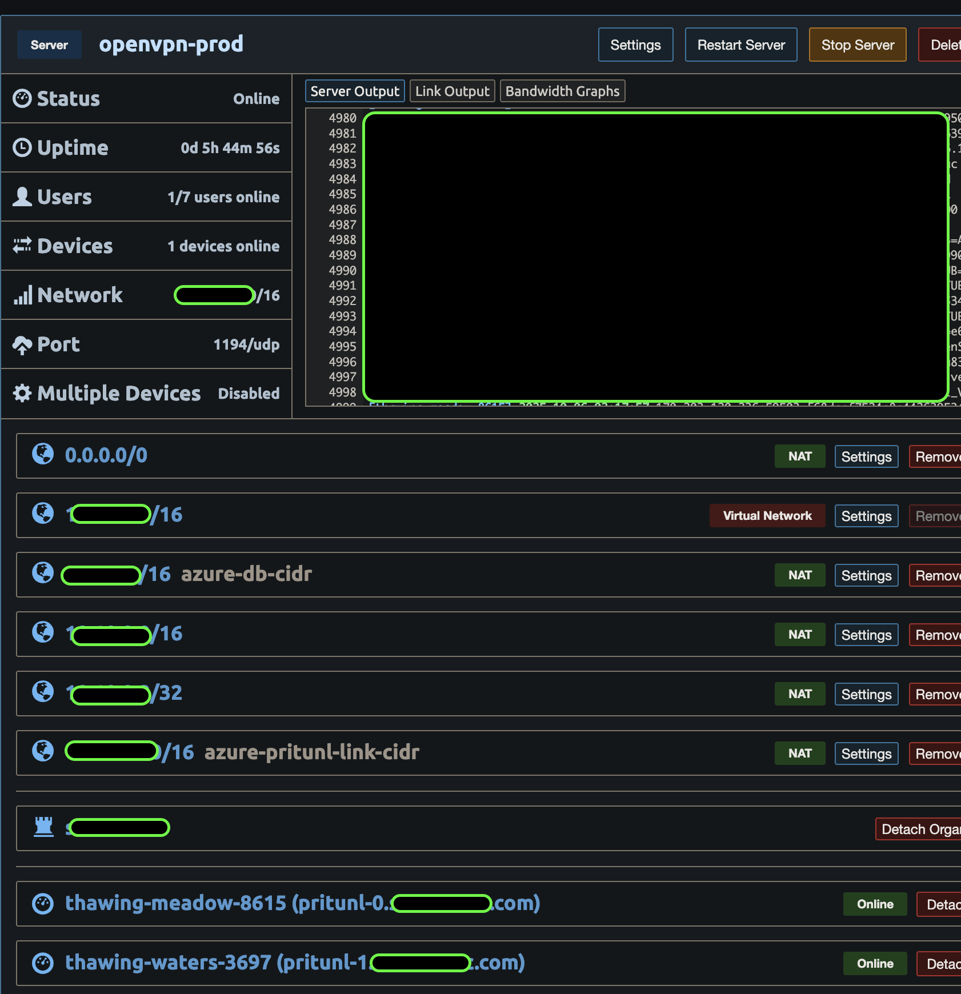
Task: Click the organization rook icon
Action: pos(43,827)
